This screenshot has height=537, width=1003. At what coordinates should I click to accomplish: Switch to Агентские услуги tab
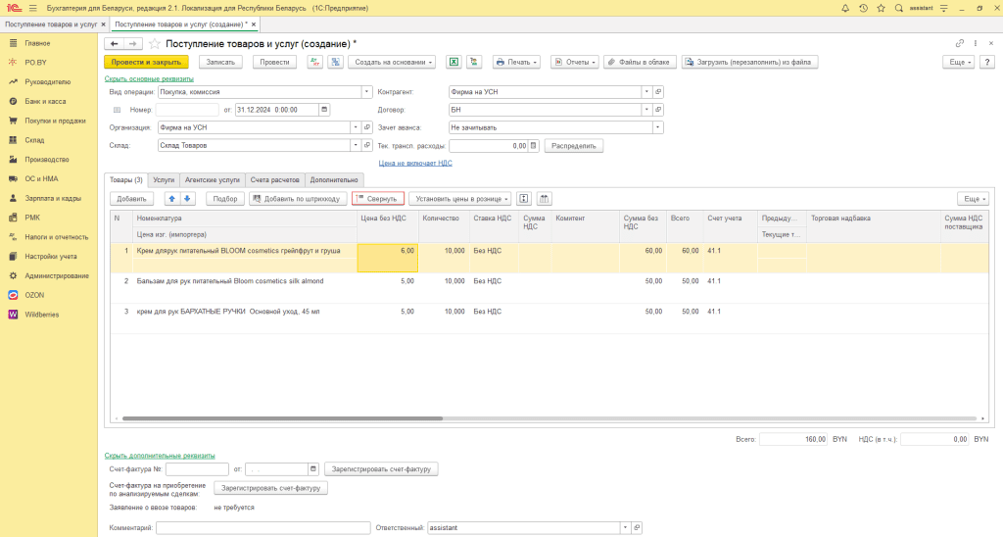pyautogui.click(x=213, y=180)
